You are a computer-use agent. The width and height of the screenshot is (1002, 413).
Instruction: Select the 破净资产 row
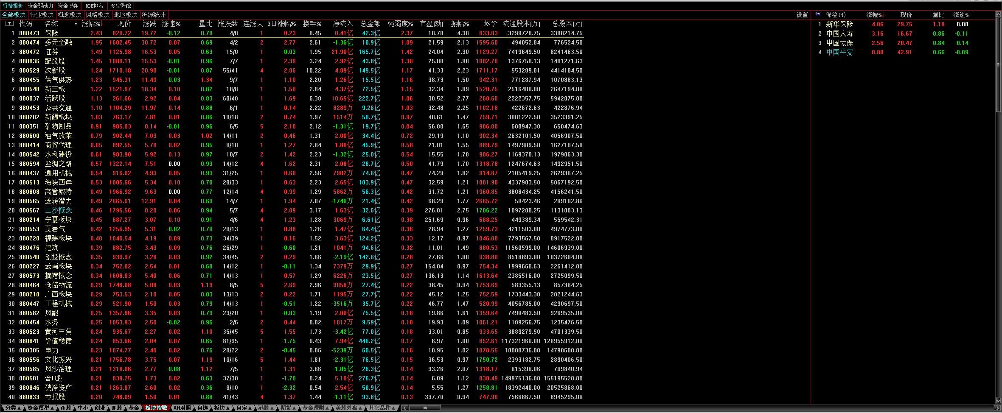point(292,388)
